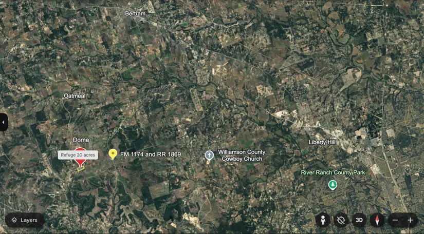
Task: Reset orientation with the compass icon
Action: (377, 220)
